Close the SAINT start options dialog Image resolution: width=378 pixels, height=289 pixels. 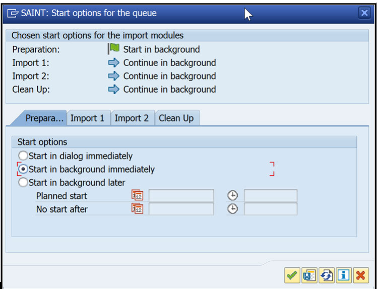[x=364, y=13]
